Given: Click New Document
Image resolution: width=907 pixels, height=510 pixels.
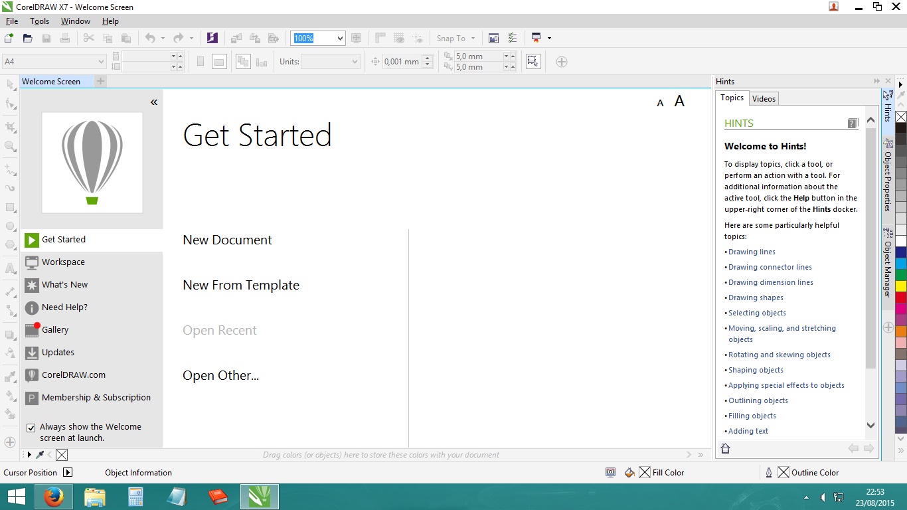Looking at the screenshot, I should (228, 240).
